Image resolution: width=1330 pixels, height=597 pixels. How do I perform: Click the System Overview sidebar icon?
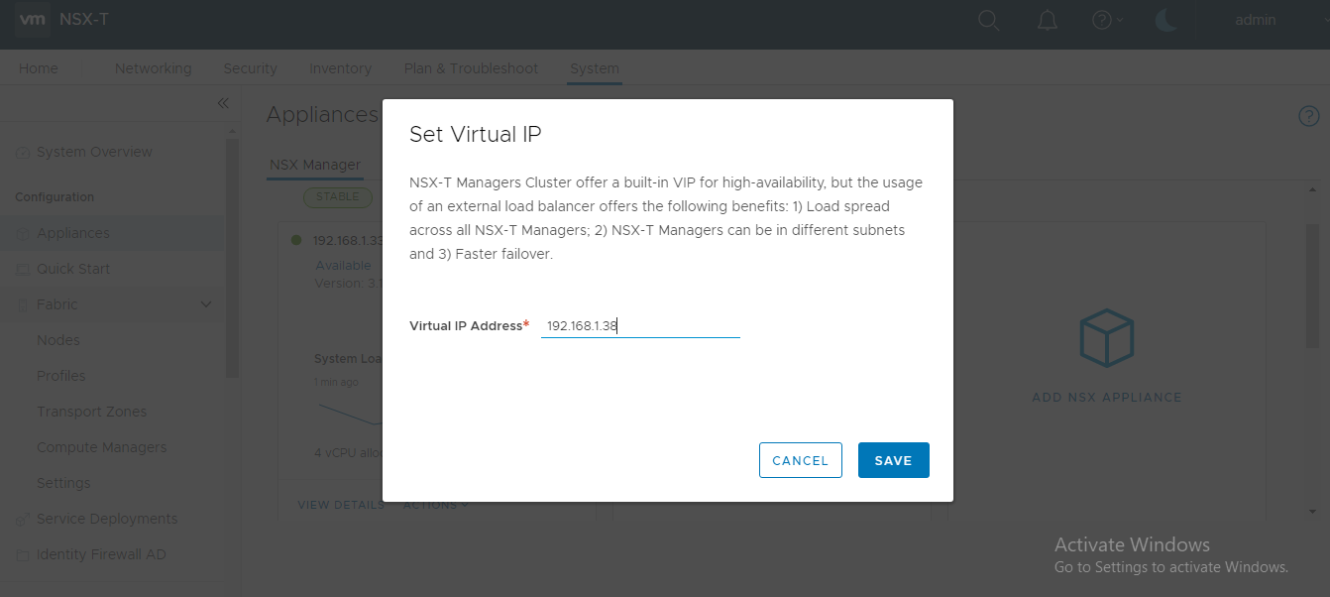click(x=23, y=153)
